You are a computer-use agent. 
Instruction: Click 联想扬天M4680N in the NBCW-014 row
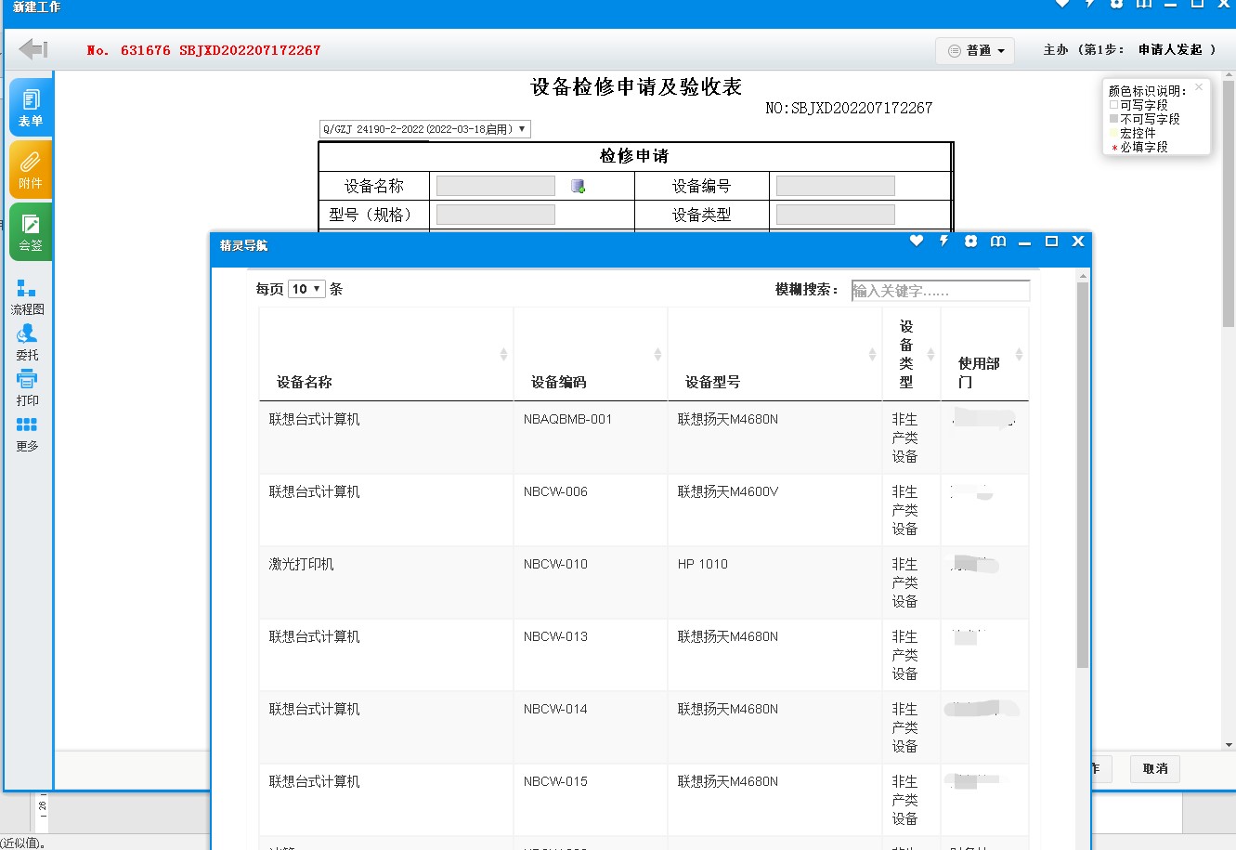728,709
